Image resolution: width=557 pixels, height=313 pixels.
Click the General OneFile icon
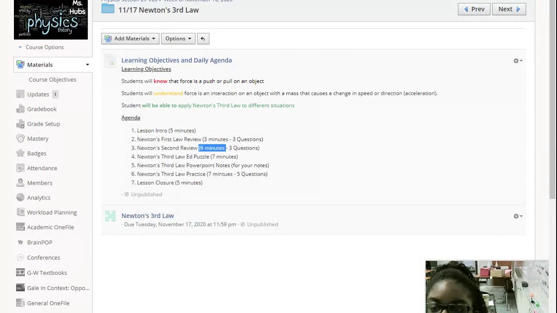(x=20, y=303)
